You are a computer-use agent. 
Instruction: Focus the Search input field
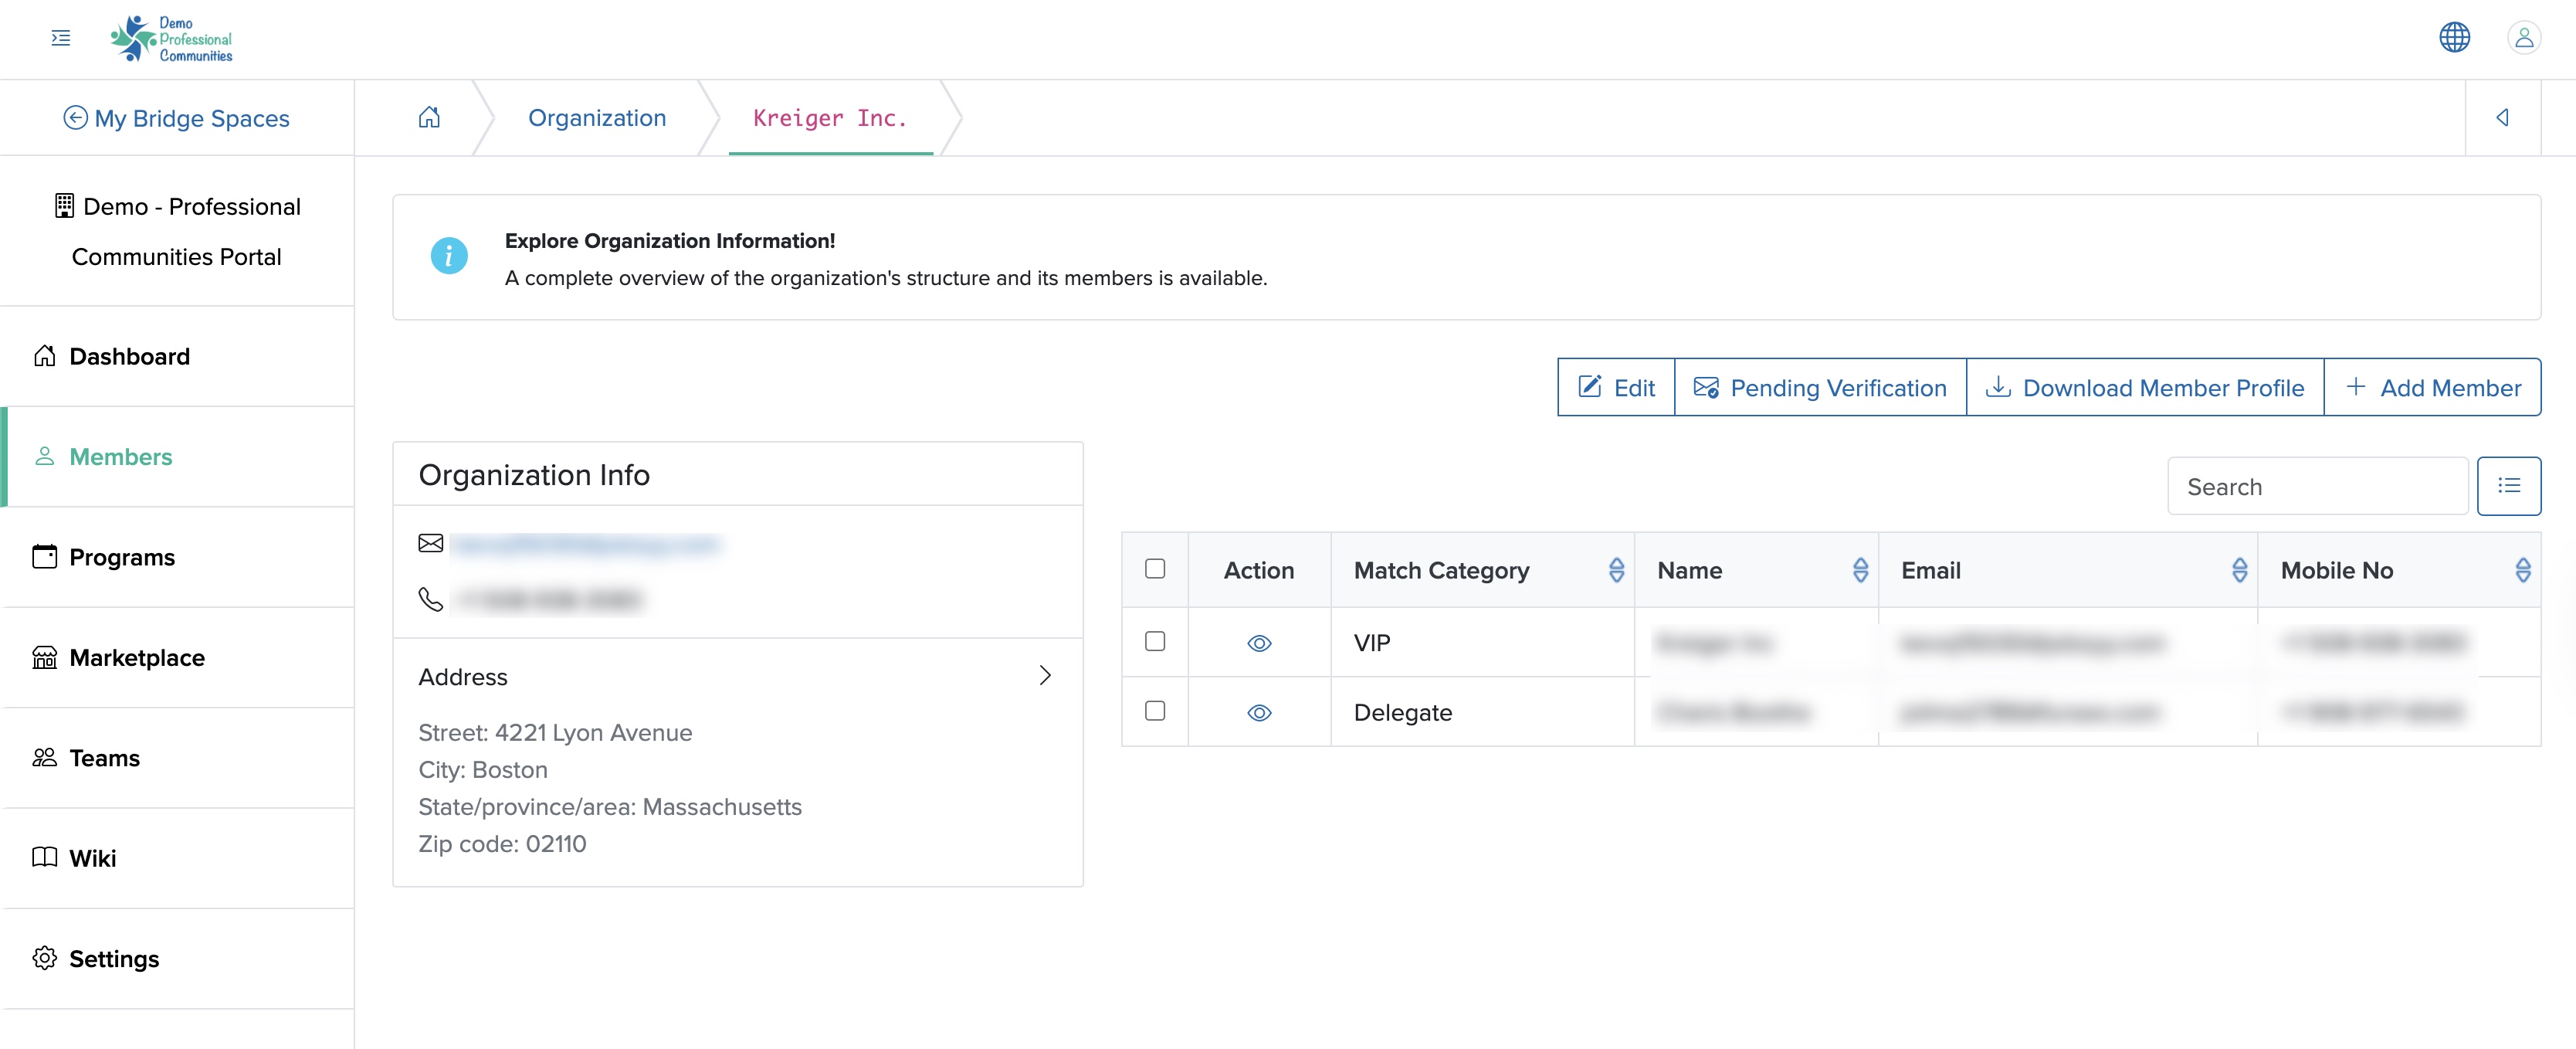2317,486
